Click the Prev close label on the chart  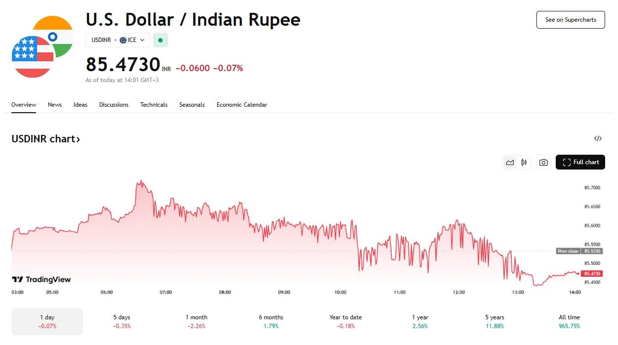[568, 251]
